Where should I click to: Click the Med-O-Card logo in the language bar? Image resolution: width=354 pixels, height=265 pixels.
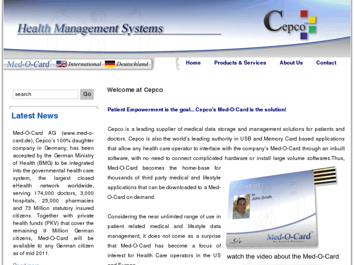29,64
